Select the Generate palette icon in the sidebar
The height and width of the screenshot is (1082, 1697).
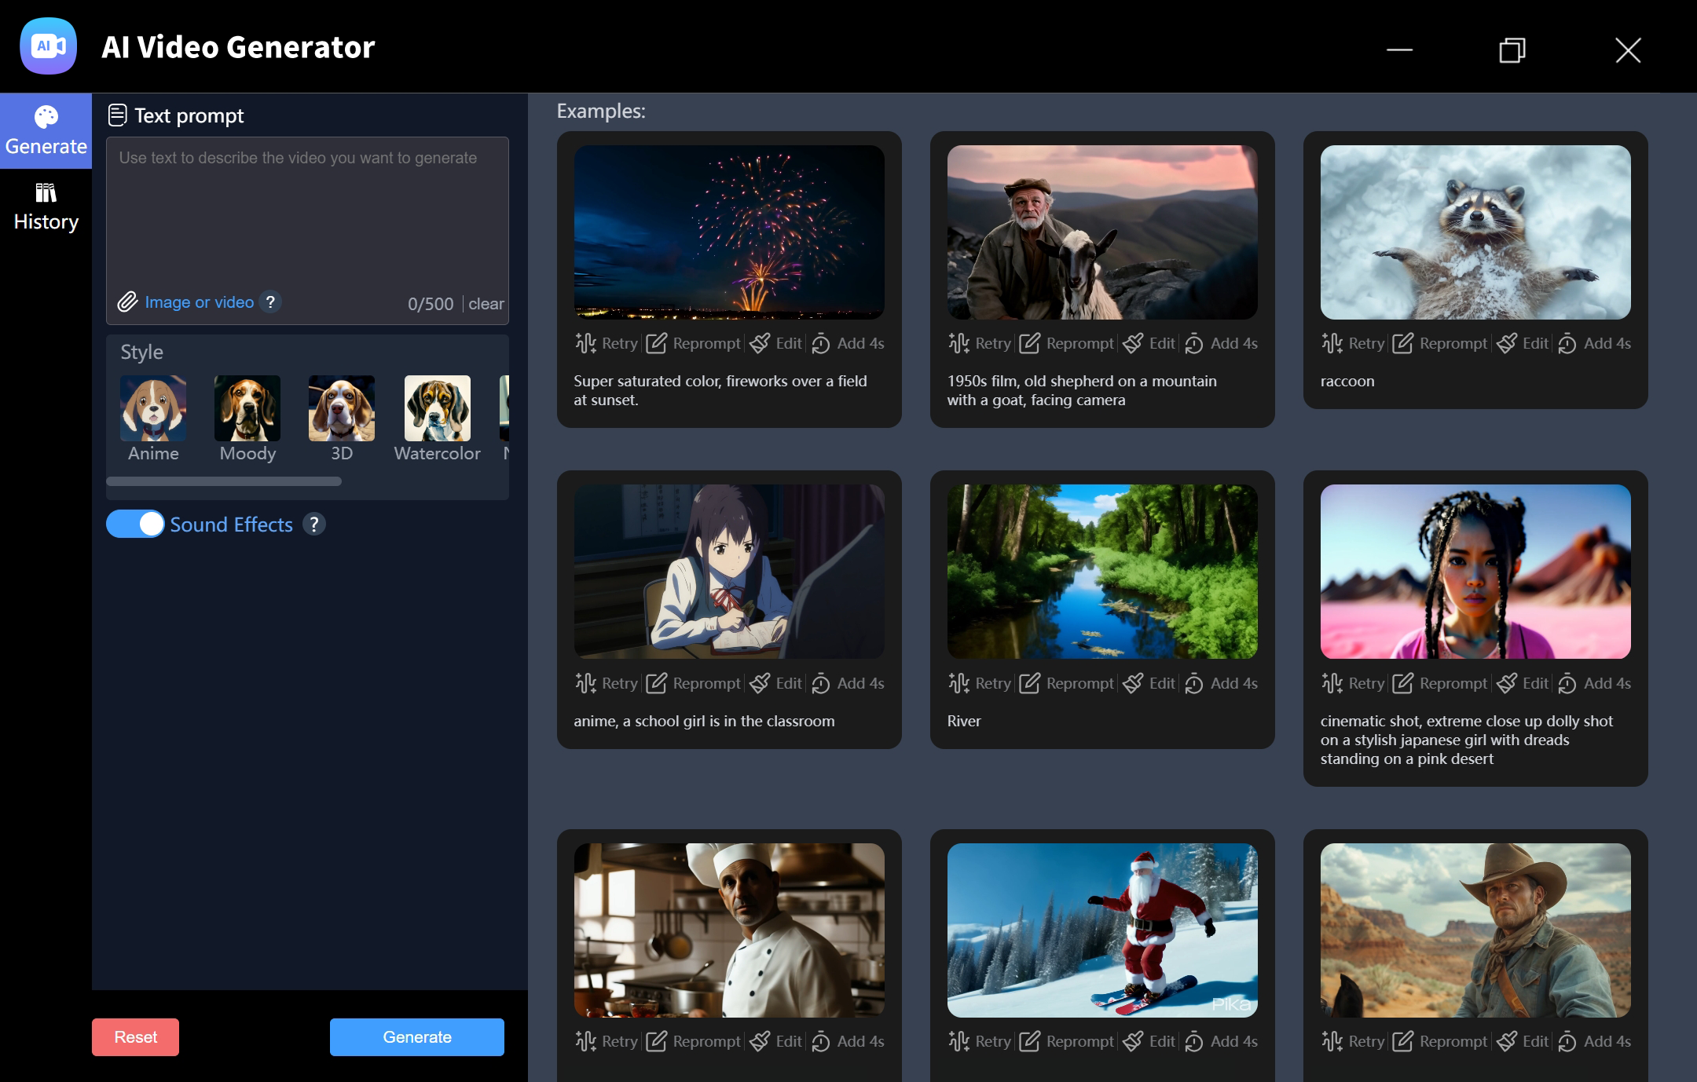[x=46, y=116]
